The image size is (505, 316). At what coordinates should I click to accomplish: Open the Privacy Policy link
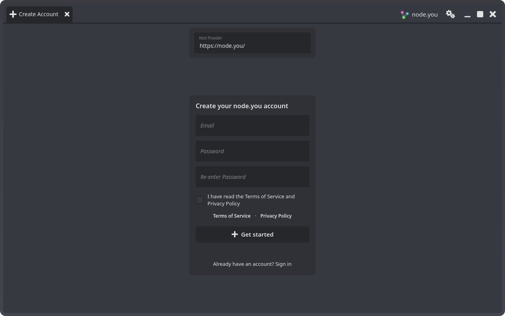(x=276, y=216)
